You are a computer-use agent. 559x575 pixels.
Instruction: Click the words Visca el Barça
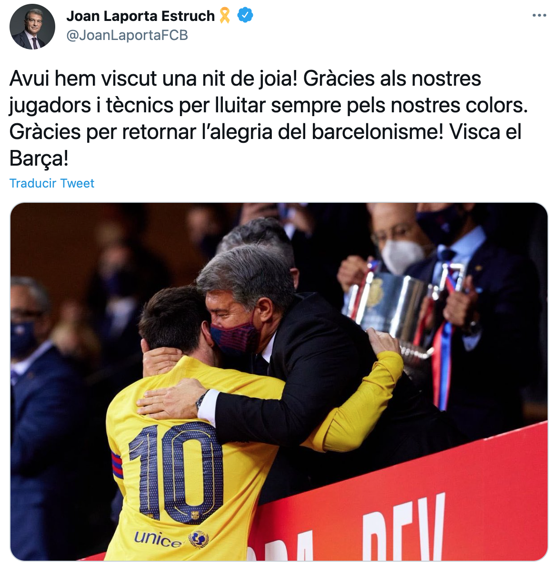[265, 145]
